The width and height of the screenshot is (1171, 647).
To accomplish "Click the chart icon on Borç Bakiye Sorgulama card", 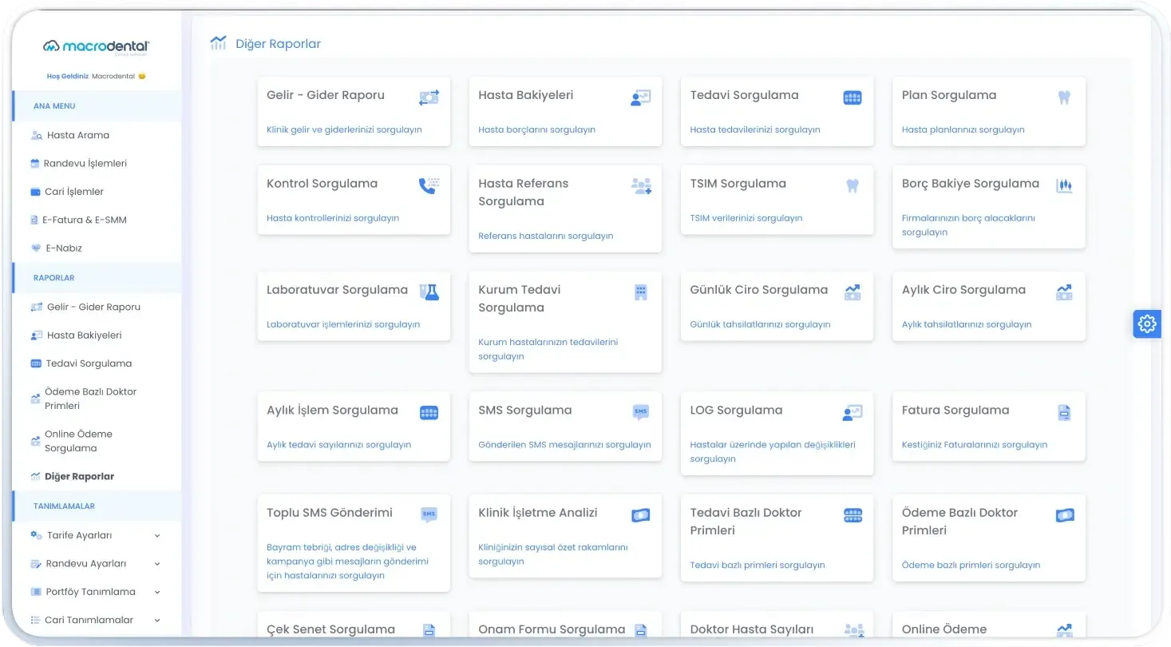I will (1064, 186).
